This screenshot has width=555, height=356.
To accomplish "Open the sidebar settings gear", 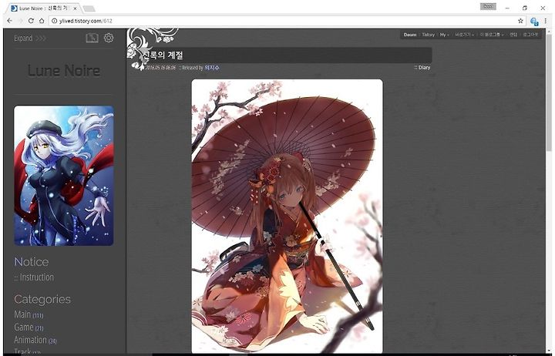I will pos(109,38).
